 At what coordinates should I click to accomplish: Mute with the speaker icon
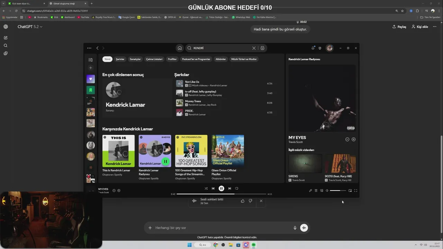[327, 191]
